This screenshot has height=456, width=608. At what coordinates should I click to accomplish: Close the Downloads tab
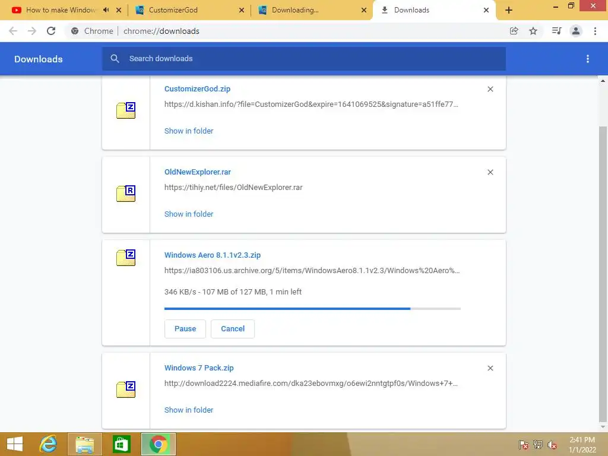click(486, 10)
